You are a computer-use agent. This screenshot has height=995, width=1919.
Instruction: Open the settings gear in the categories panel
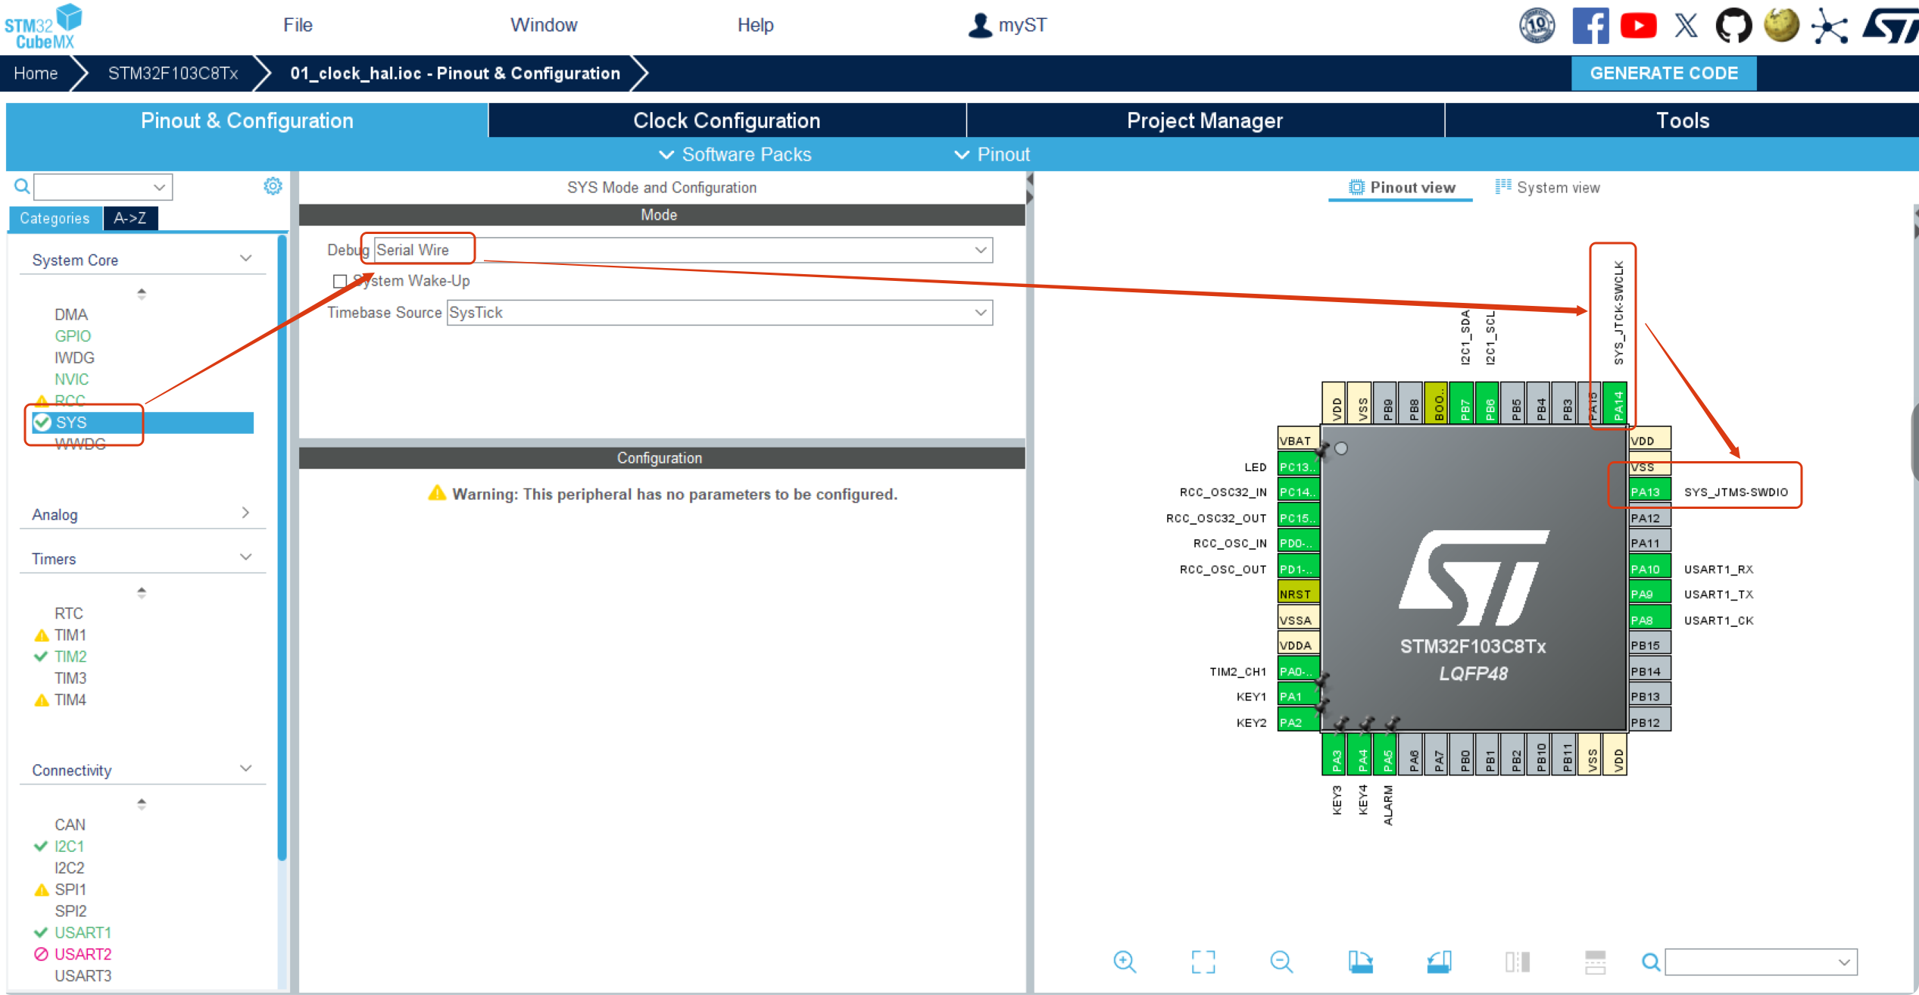(x=273, y=186)
